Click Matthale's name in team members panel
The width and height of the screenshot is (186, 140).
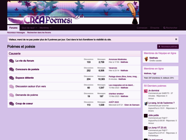coord(154,58)
